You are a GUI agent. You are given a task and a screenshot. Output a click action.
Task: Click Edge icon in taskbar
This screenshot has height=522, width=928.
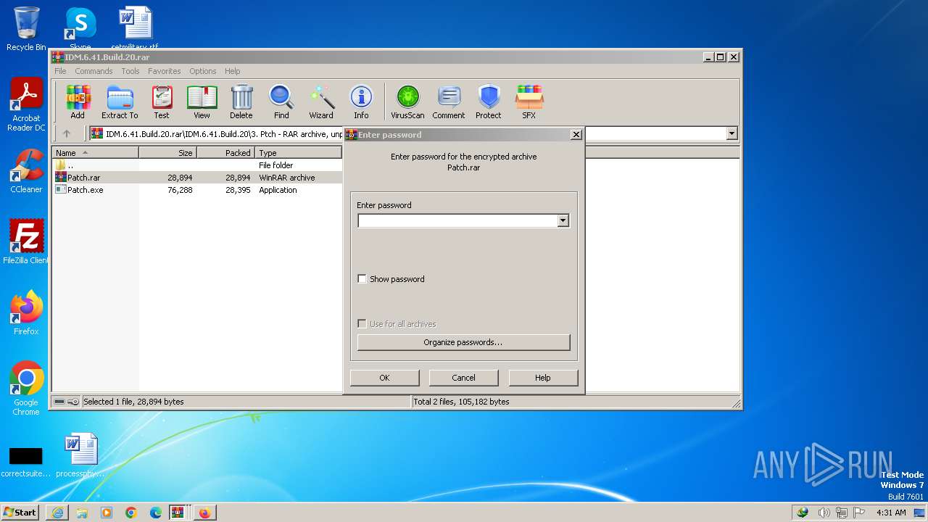click(x=156, y=513)
